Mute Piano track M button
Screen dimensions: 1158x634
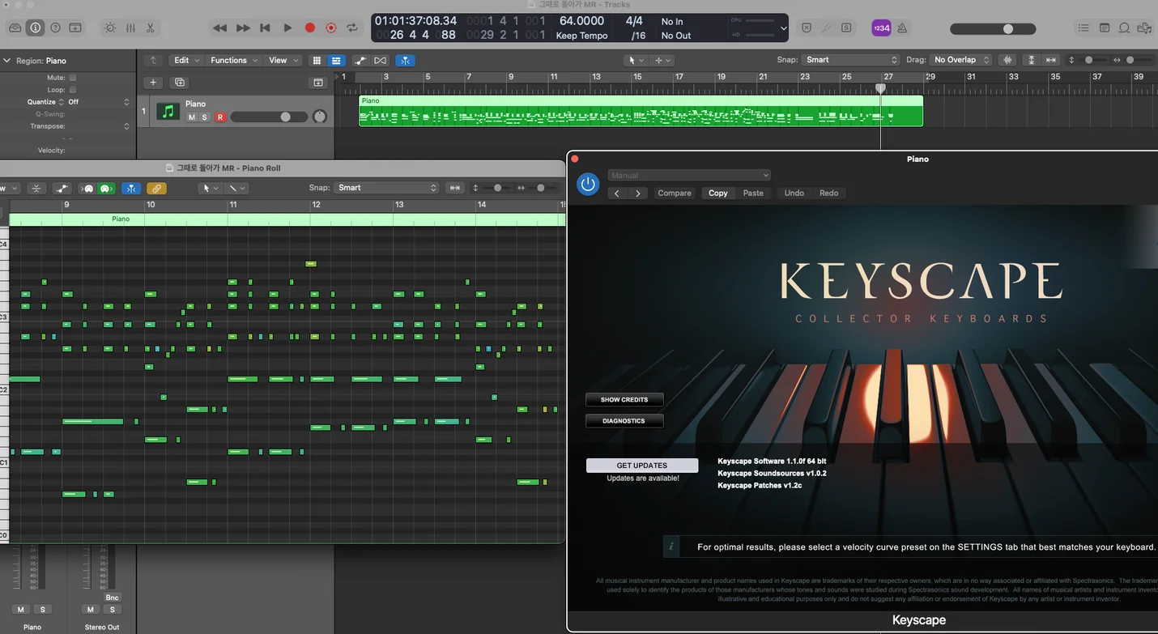(x=192, y=117)
